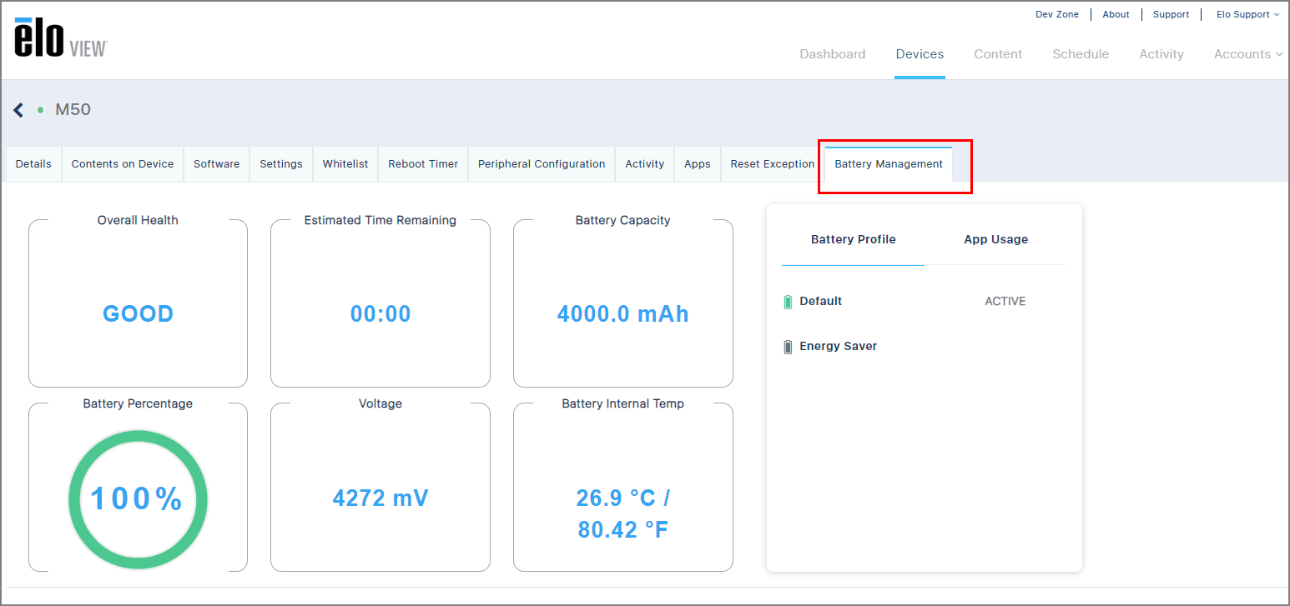Select the Software tab
1290x606 pixels.
click(x=217, y=164)
